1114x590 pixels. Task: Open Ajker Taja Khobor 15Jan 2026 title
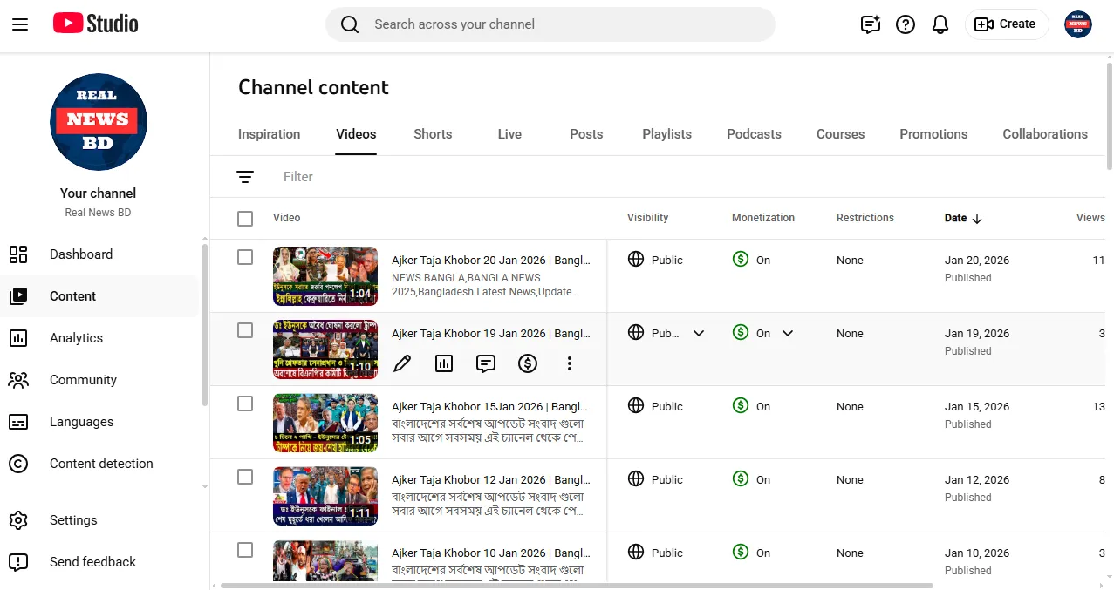click(489, 407)
